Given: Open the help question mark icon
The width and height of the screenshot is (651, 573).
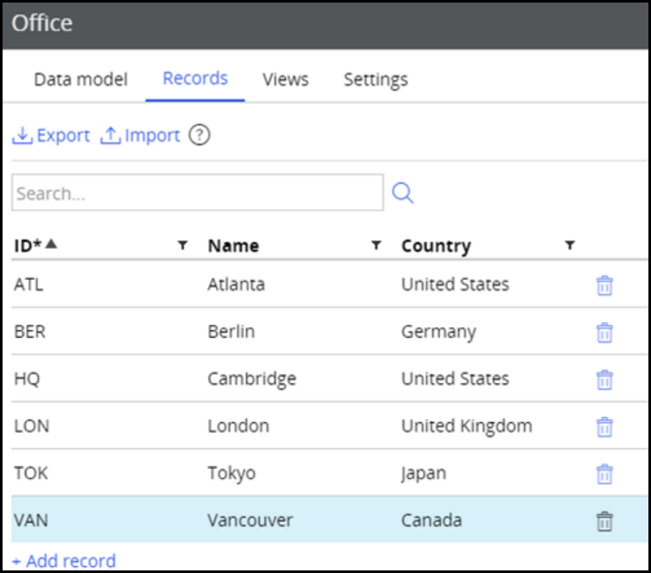Looking at the screenshot, I should coord(200,135).
